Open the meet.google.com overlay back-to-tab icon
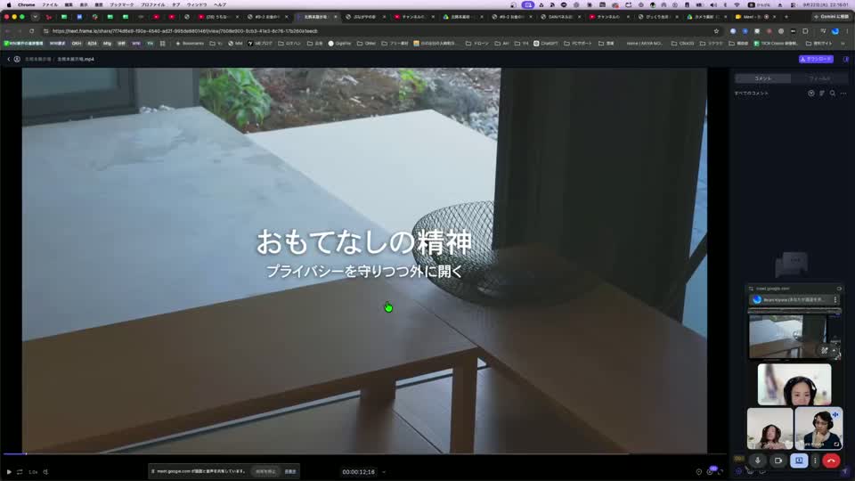 [839, 289]
